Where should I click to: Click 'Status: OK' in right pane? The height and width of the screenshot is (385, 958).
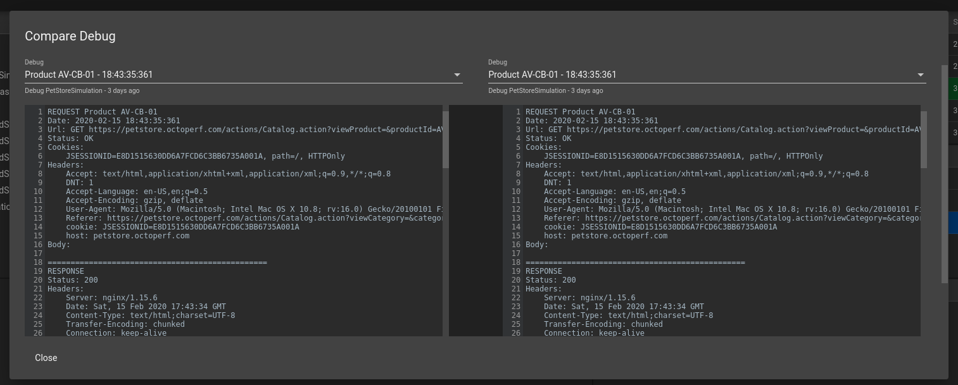coord(548,138)
